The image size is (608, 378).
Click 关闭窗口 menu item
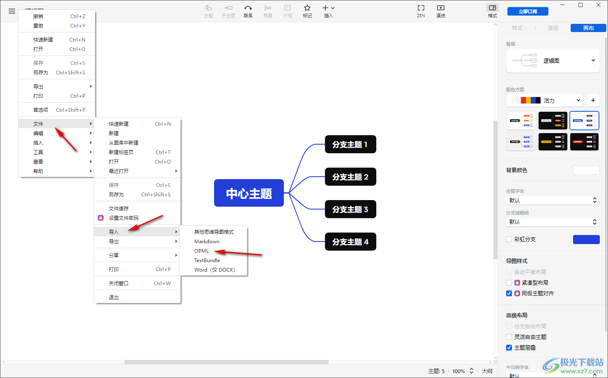138,283
